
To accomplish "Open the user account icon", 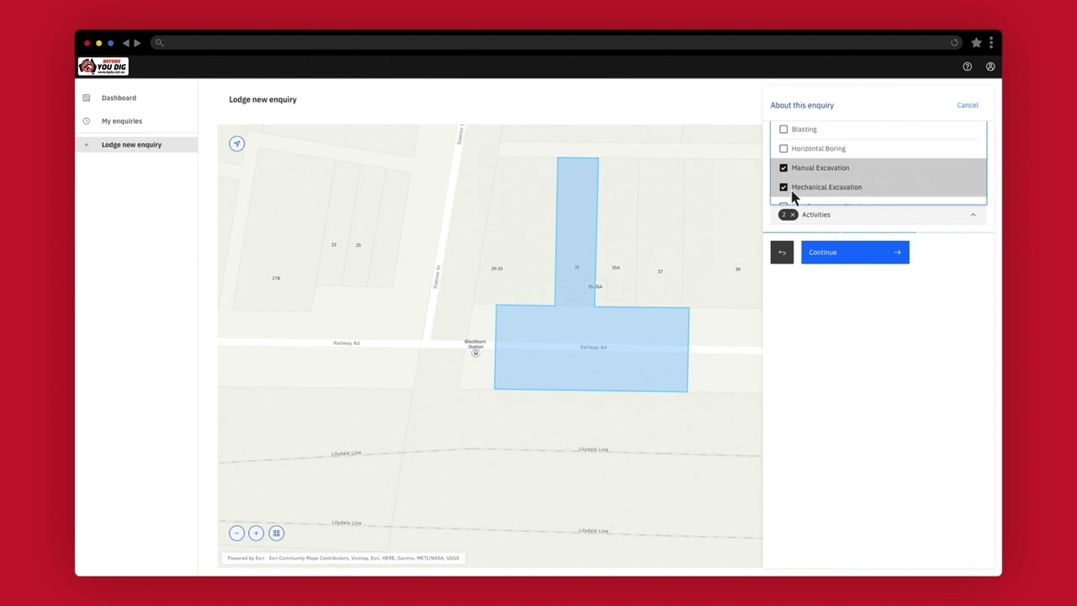I will click(990, 66).
